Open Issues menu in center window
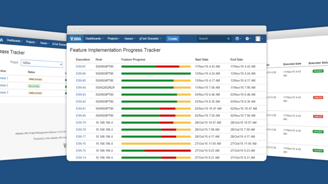This screenshot has width=328, height=184. (130, 39)
